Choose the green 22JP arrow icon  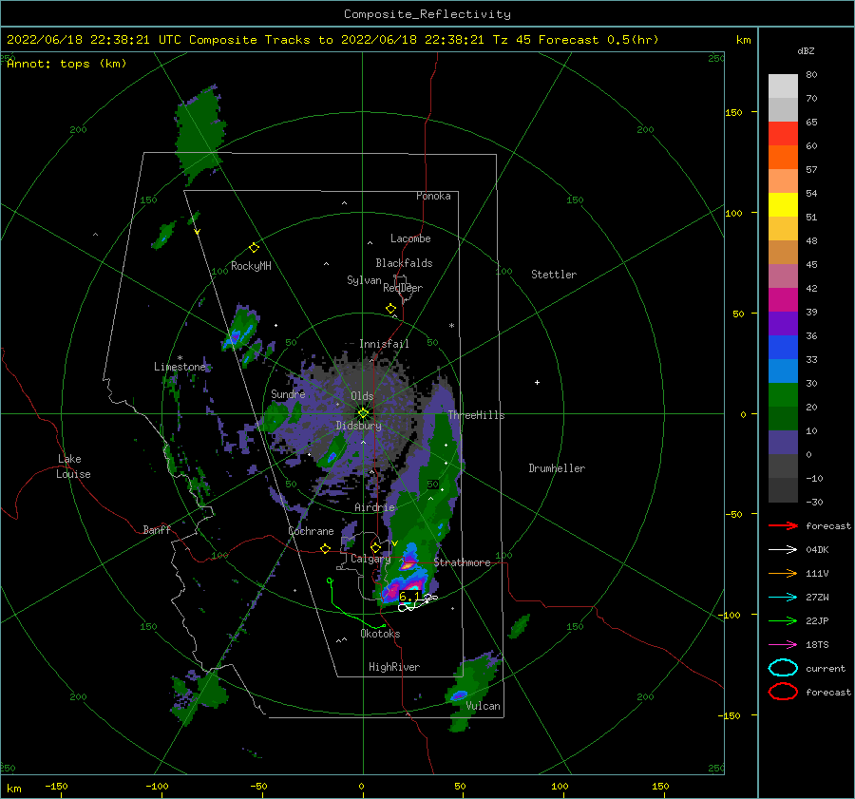[x=783, y=620]
